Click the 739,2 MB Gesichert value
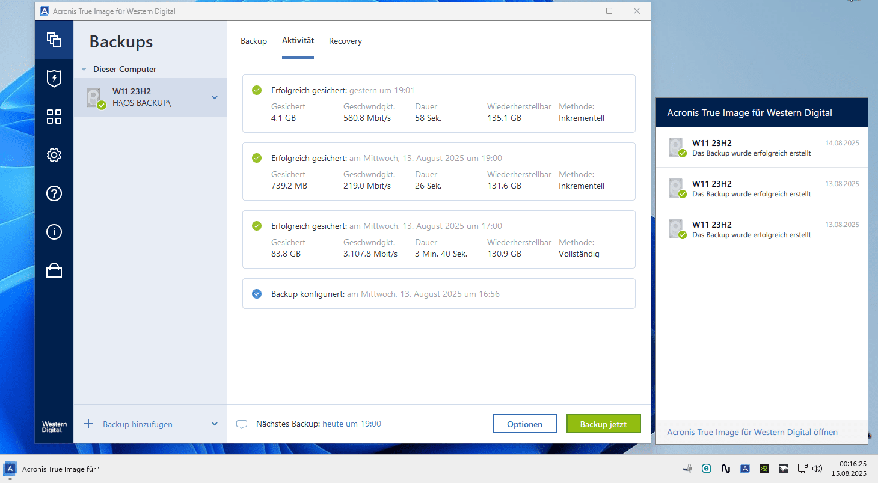The height and width of the screenshot is (483, 878). pyautogui.click(x=289, y=186)
